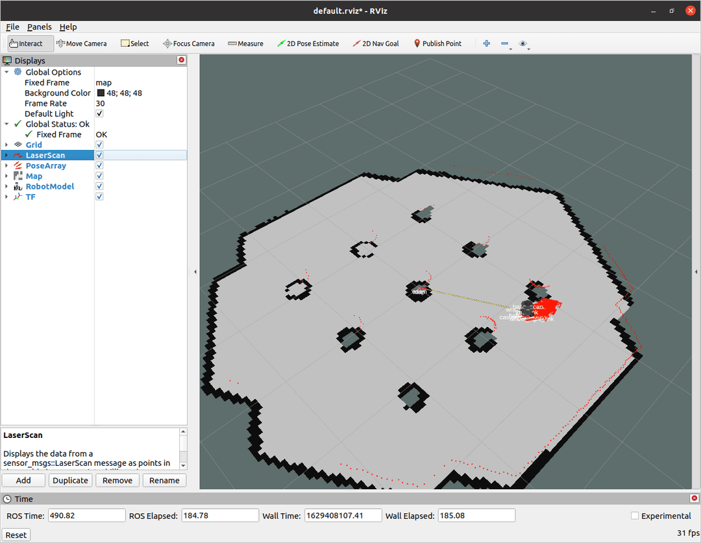This screenshot has height=543, width=701.
Task: Uncheck the PoseArray display
Action: pyautogui.click(x=99, y=166)
